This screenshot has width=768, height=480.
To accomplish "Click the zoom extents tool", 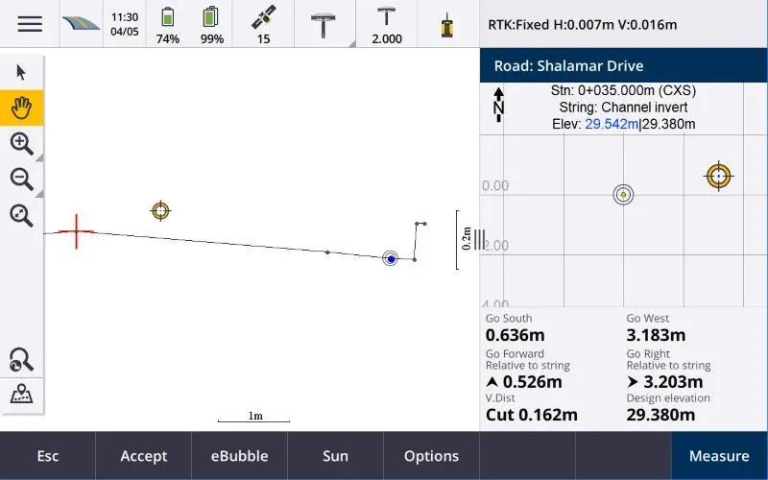I will coord(21,215).
